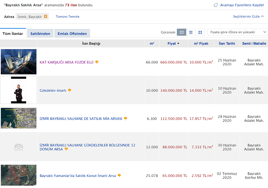Click area value 66.000
The image size is (268, 188).
point(152,62)
